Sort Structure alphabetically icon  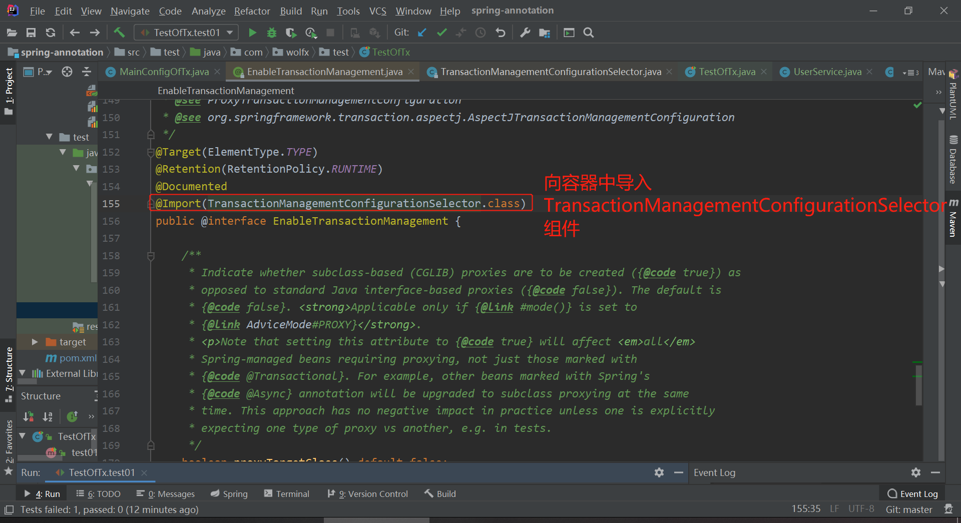(x=48, y=416)
